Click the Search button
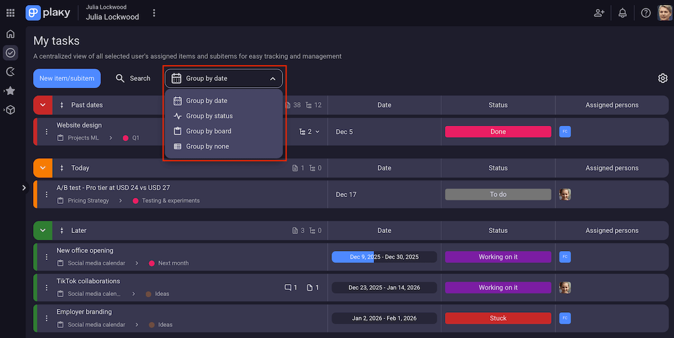Image resolution: width=674 pixels, height=338 pixels. pos(133,79)
